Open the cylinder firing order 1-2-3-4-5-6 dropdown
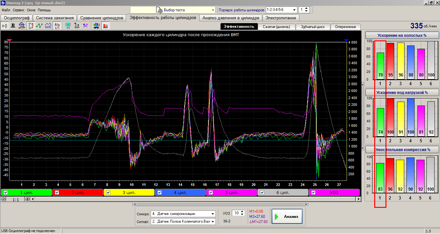 [x=281, y=10]
